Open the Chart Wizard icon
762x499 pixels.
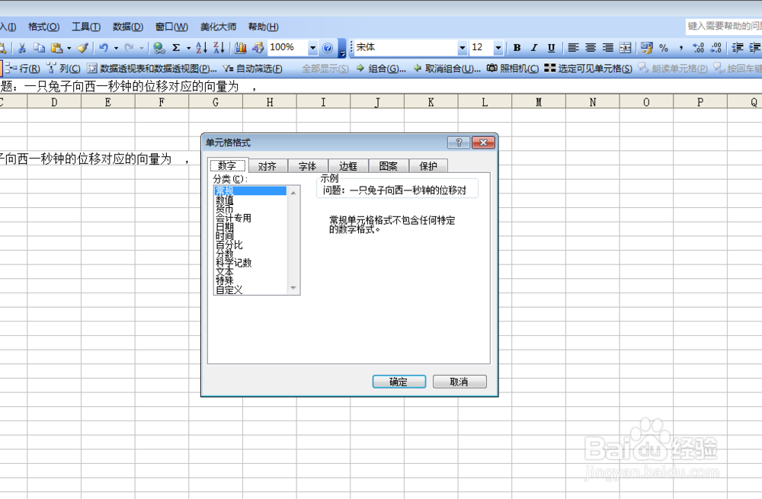pyautogui.click(x=241, y=48)
